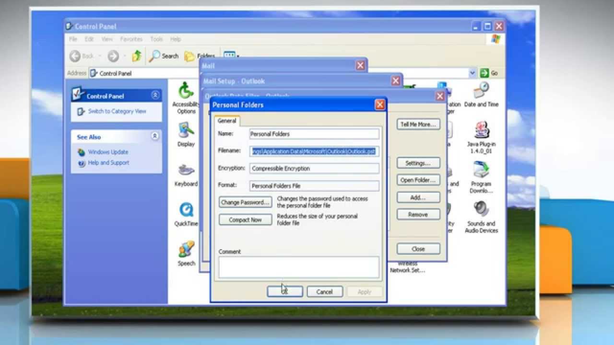Click the Control Panel title bar icon

(70, 26)
